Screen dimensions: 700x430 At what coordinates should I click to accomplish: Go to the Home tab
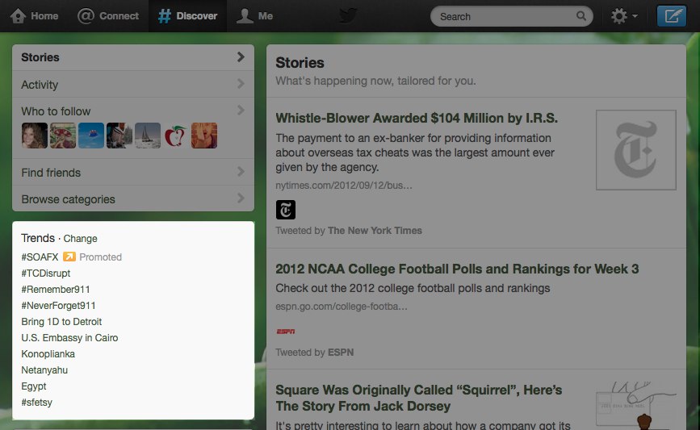pos(35,16)
